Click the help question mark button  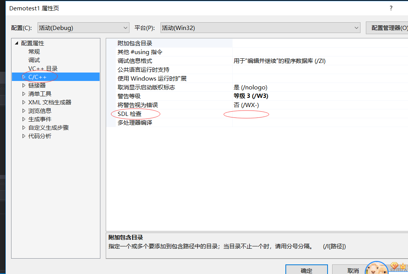391,8
